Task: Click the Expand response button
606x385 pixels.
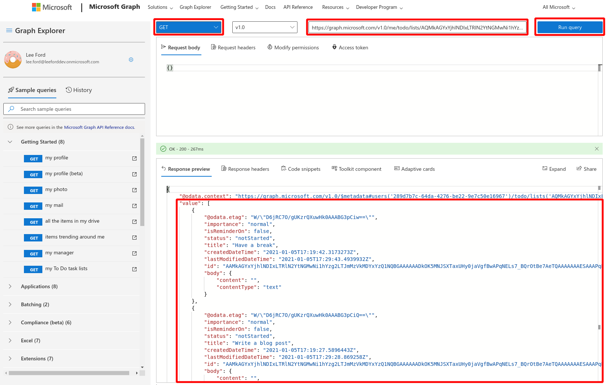Action: [x=554, y=169]
